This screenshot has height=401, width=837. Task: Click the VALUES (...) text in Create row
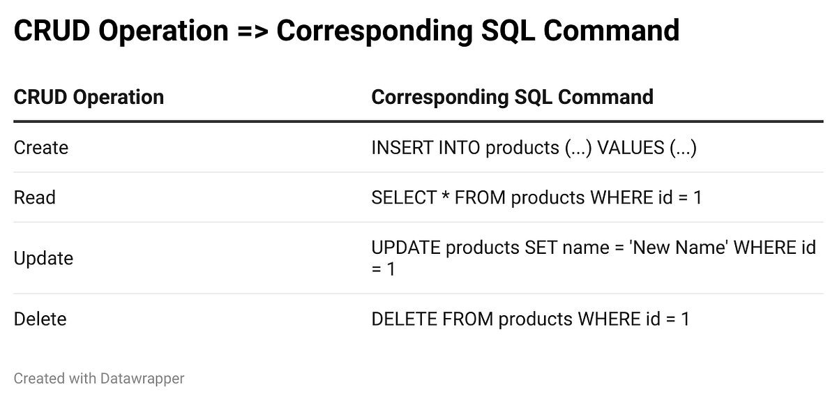point(647,148)
